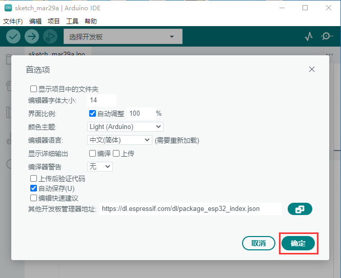The height and width of the screenshot is (278, 341).
Task: Click the 确定 button
Action: (298, 243)
